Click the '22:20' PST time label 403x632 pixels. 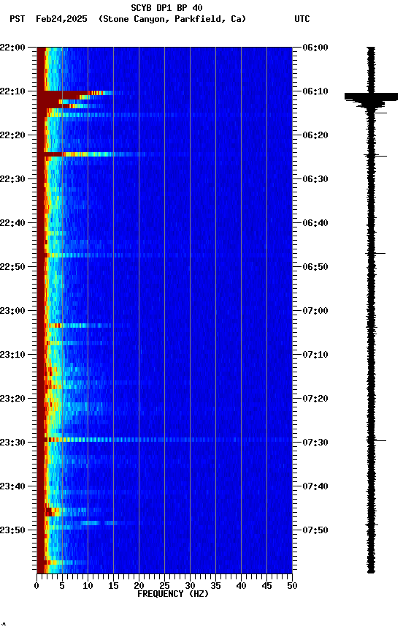(12, 135)
